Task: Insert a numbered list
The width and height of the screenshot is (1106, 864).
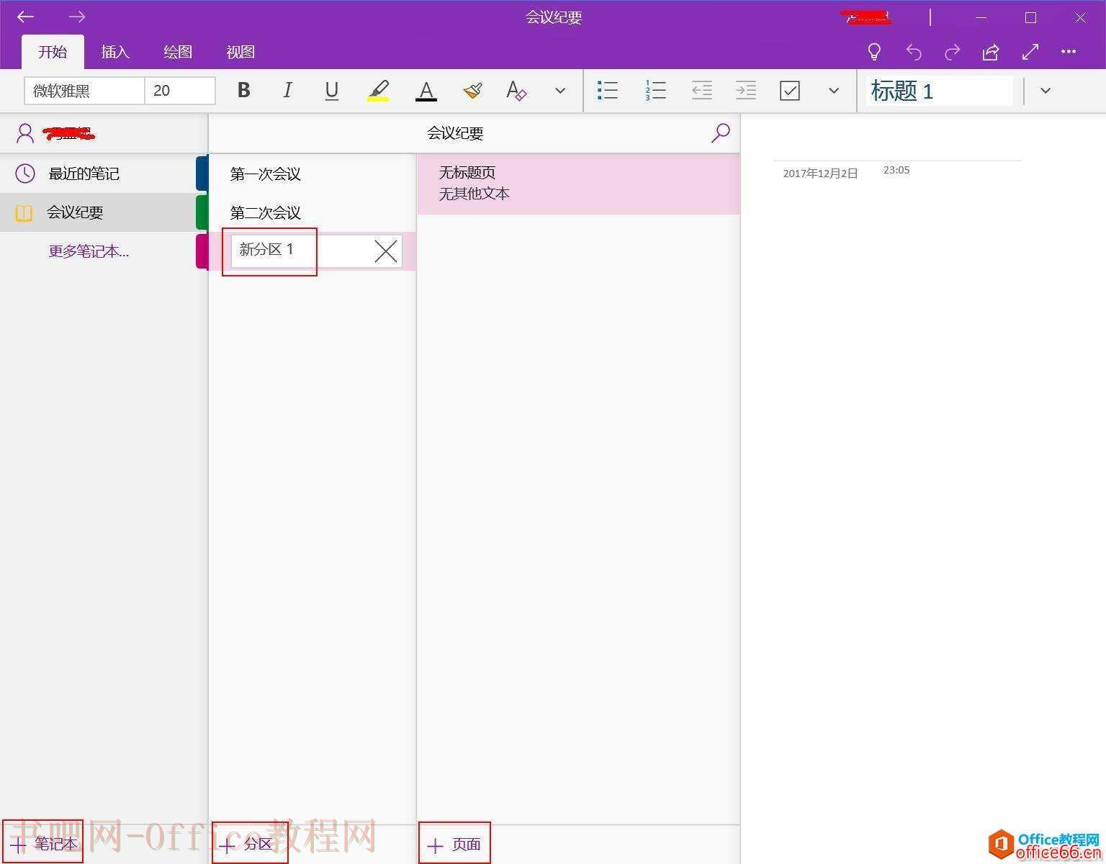Action: (x=655, y=90)
